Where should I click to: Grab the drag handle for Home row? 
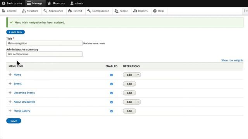coord(10,75)
